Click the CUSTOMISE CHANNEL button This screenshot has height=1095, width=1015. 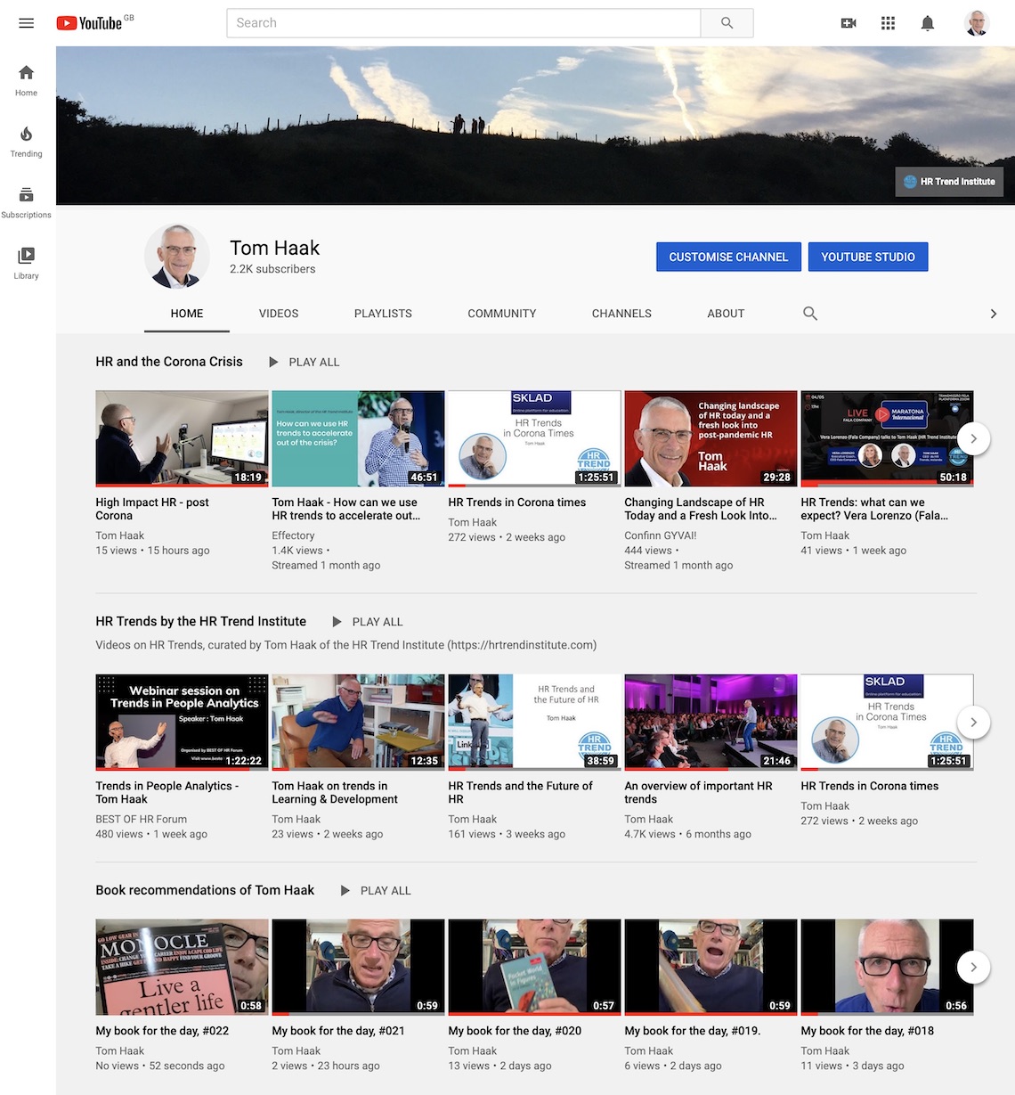(728, 257)
